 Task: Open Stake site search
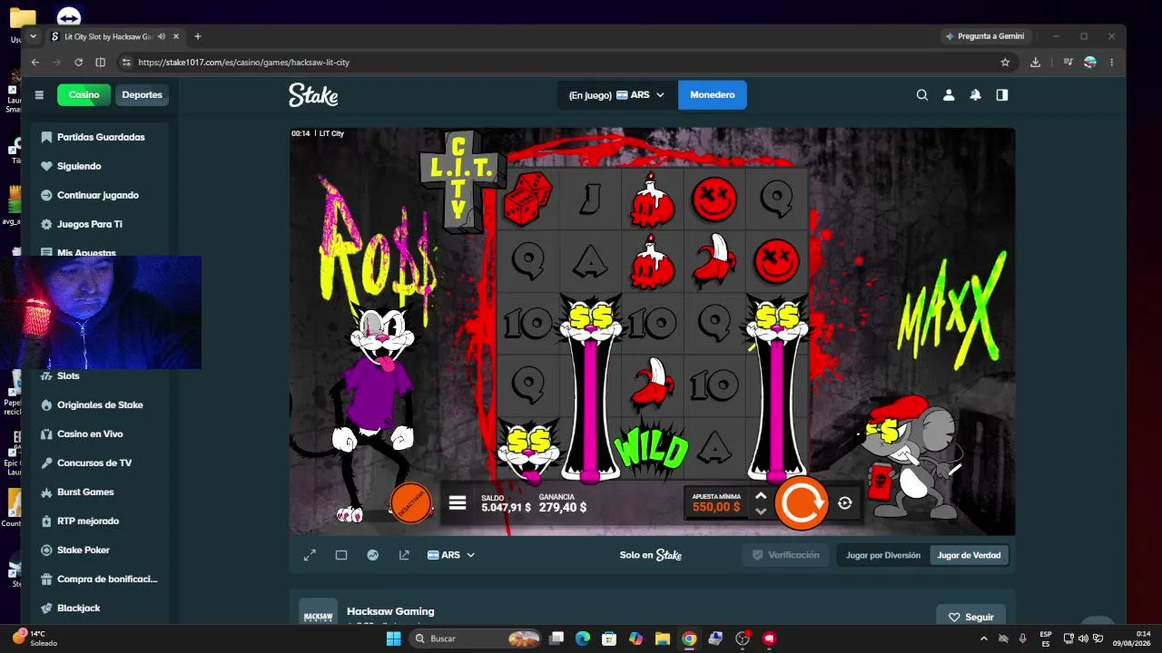922,94
